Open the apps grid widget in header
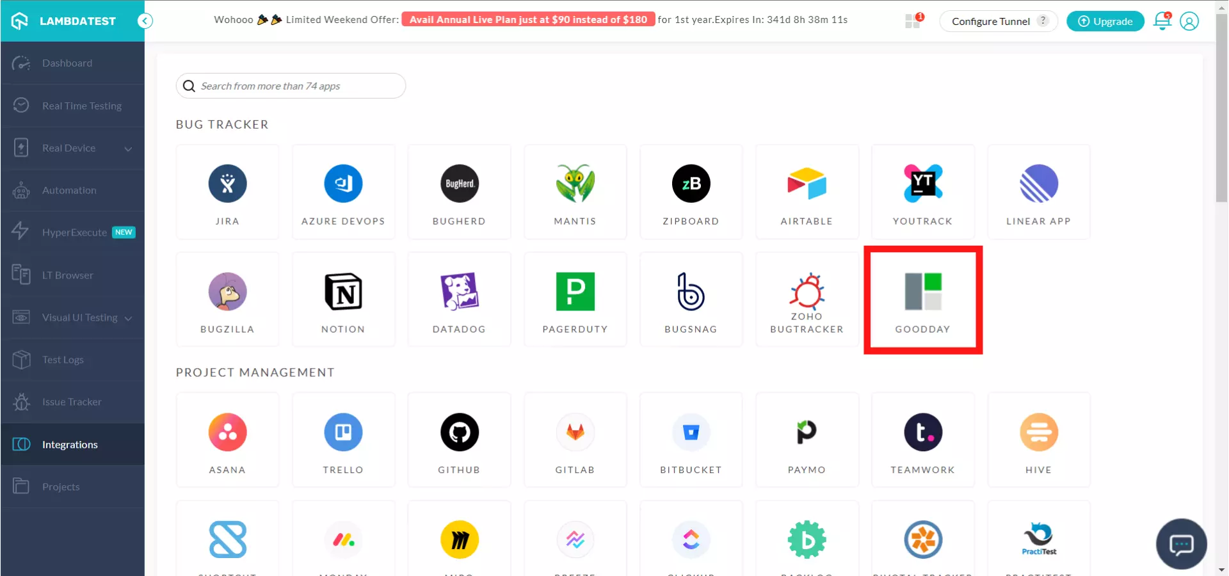This screenshot has width=1229, height=576. (913, 21)
